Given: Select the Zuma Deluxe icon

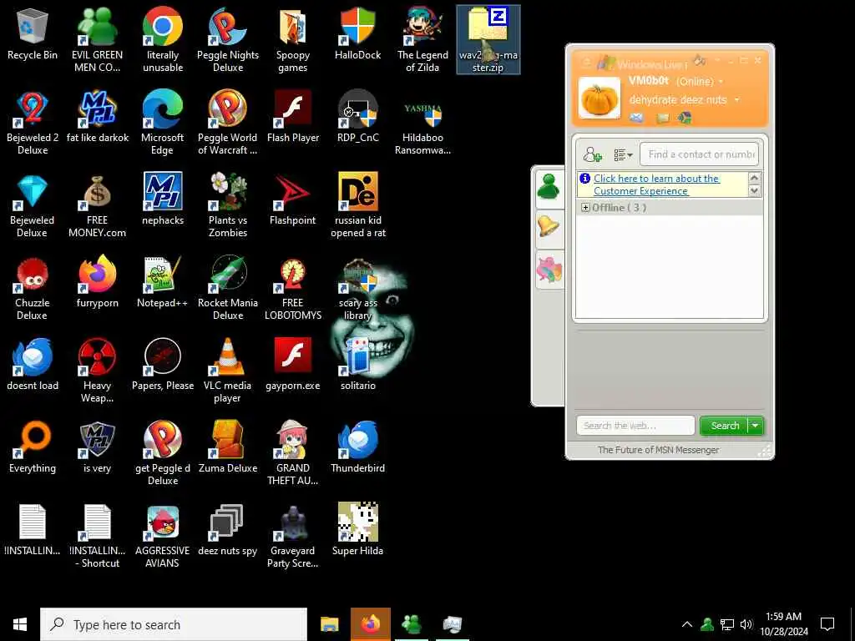Looking at the screenshot, I should point(228,448).
